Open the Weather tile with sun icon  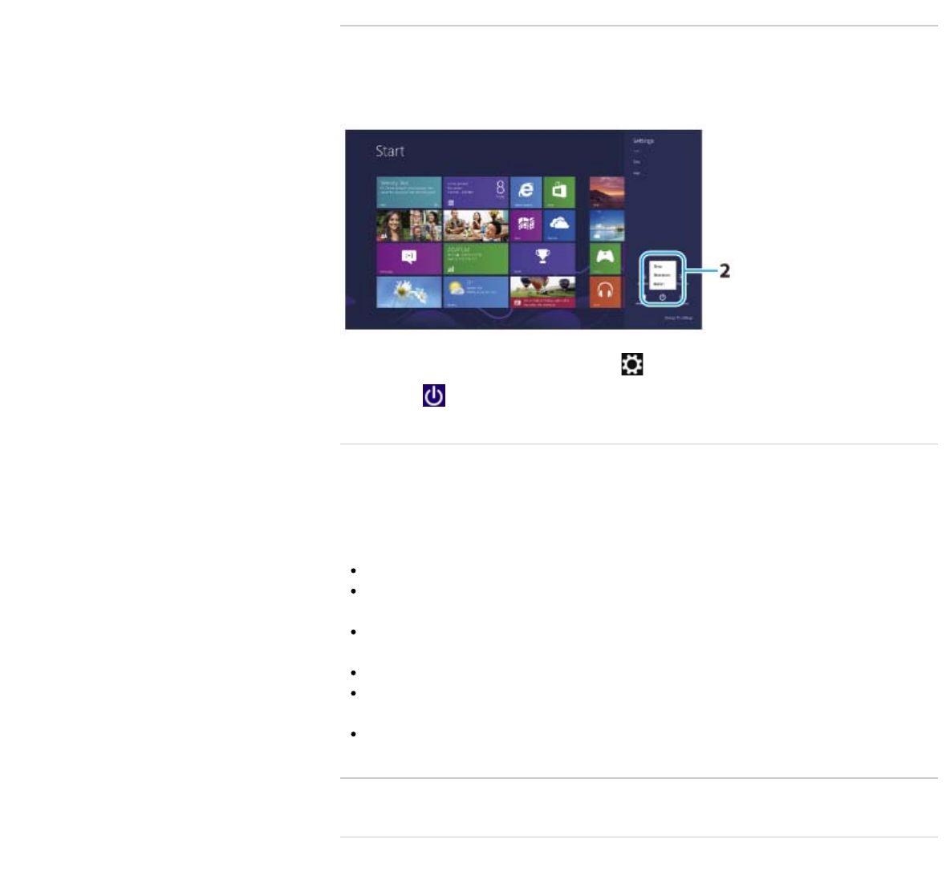[x=476, y=292]
